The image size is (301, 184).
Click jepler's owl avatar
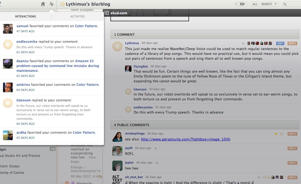[117, 166]
